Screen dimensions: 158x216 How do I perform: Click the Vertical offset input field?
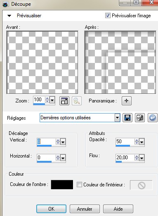coord(46,142)
